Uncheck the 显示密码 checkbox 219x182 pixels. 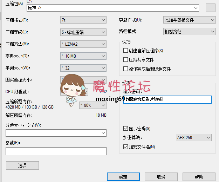126,129
